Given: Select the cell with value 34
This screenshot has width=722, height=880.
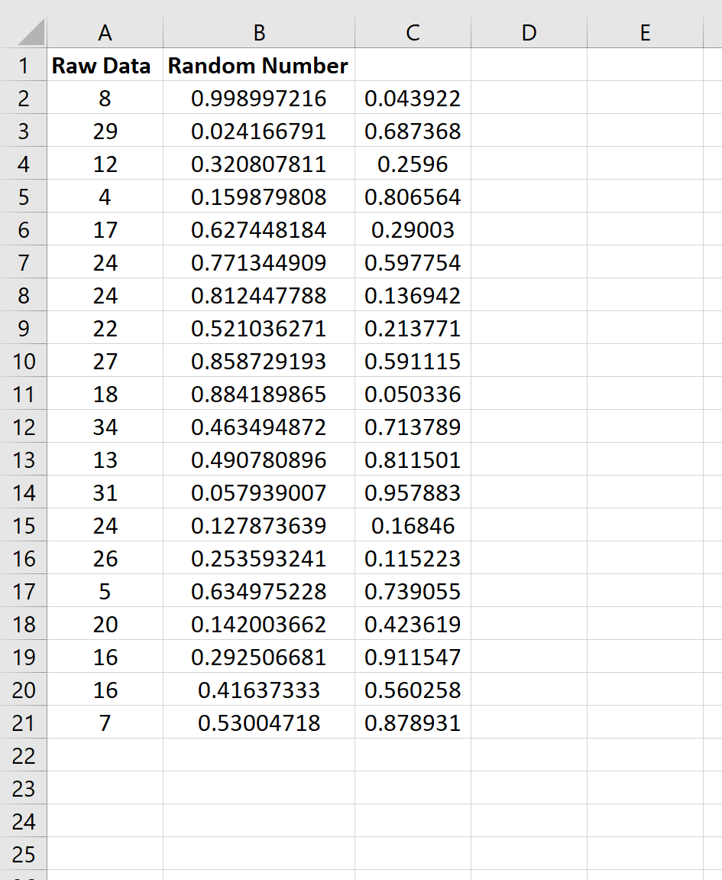Looking at the screenshot, I should (x=105, y=427).
